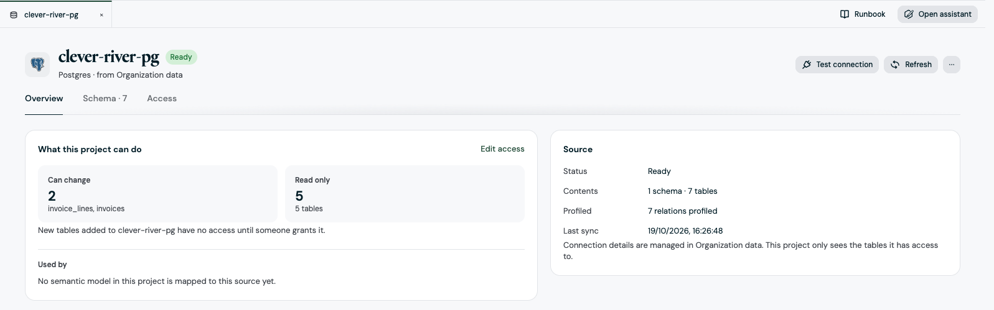Screen dimensions: 994x310
Task: Click the No semantic model mapped message
Action: (x=157, y=281)
